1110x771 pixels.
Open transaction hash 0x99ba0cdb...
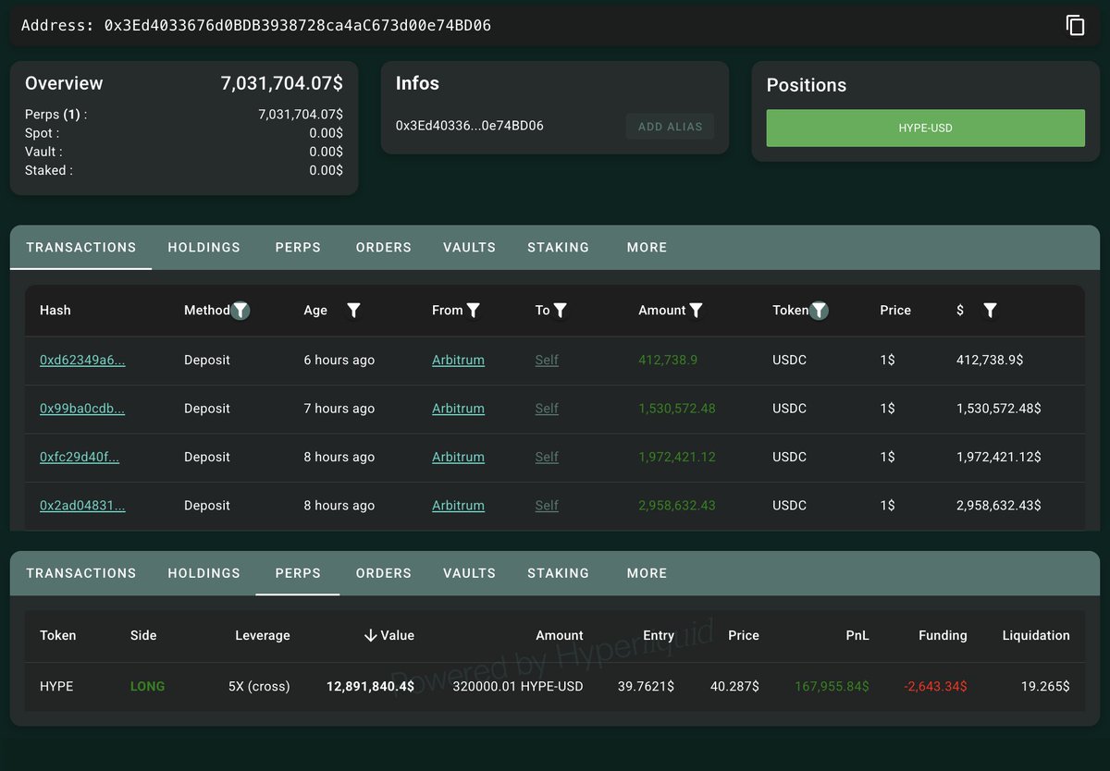(82, 409)
